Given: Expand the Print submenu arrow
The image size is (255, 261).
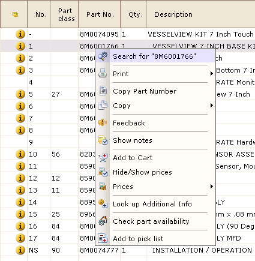Looking at the screenshot, I should [212, 74].
